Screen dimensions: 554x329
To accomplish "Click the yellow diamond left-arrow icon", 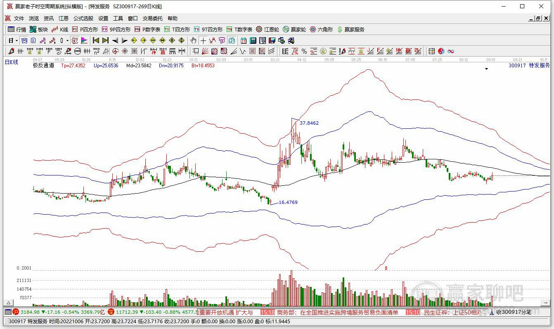I will (x=134, y=40).
